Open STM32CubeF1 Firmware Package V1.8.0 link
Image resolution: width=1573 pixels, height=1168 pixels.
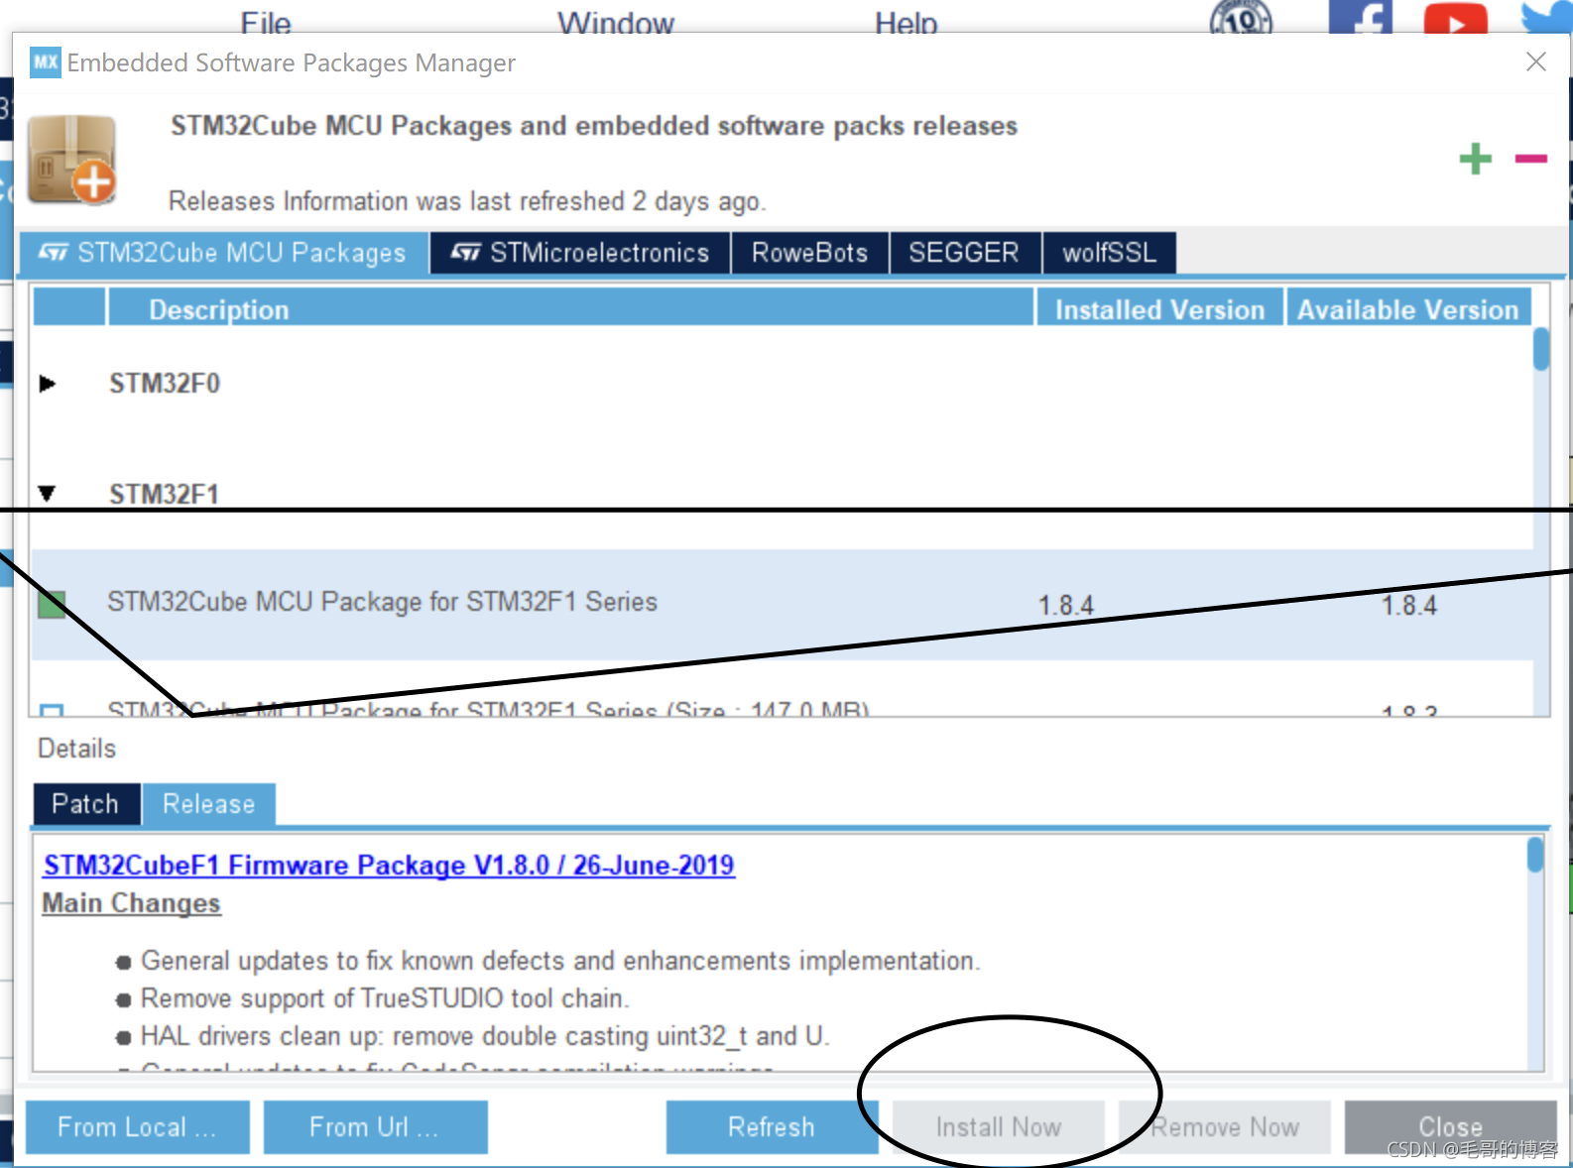(389, 866)
